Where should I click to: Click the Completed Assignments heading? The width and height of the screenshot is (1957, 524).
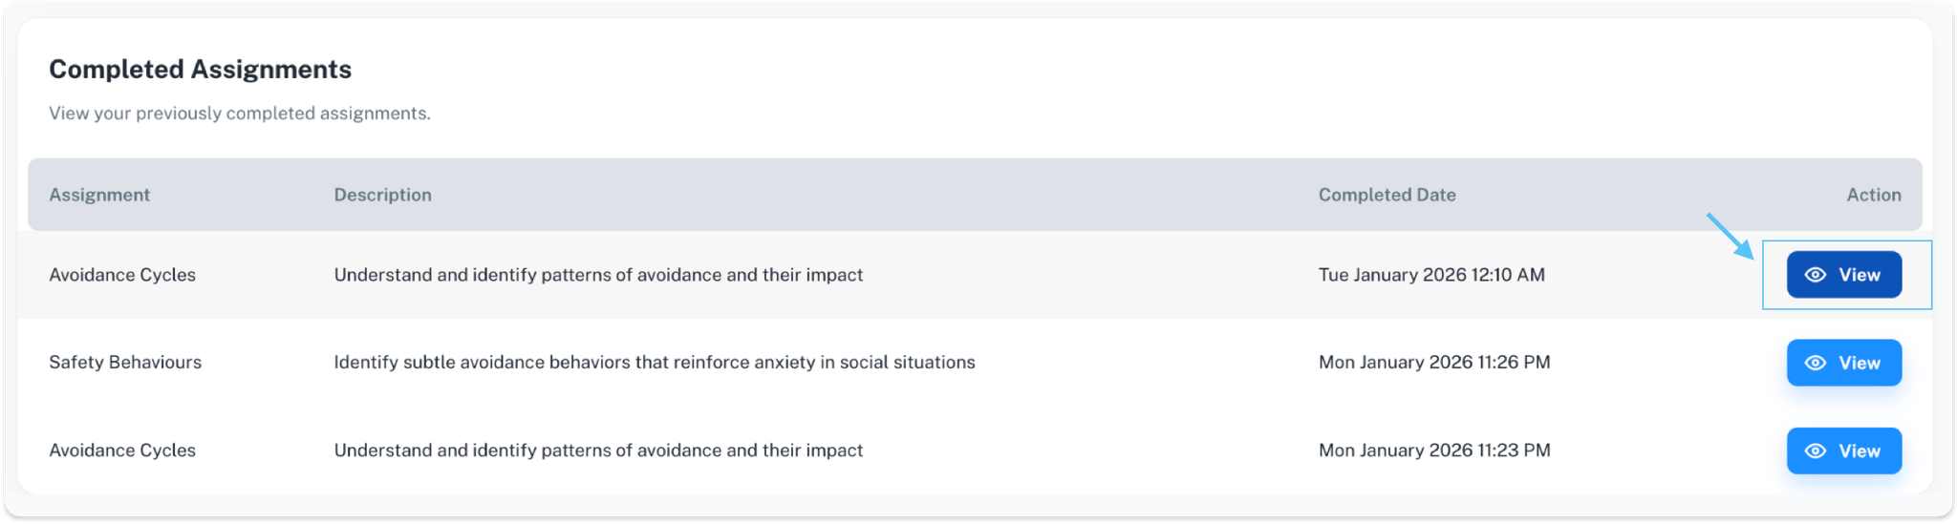tap(200, 70)
